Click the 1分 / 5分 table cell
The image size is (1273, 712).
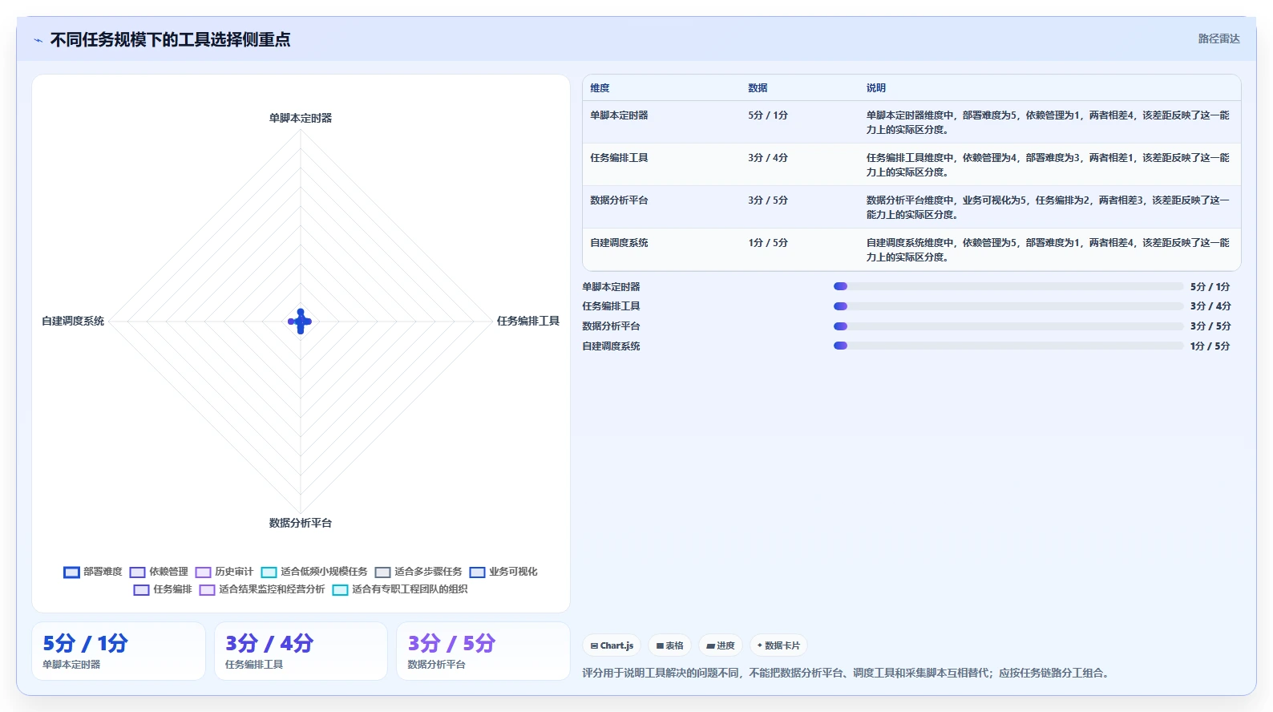[768, 243]
